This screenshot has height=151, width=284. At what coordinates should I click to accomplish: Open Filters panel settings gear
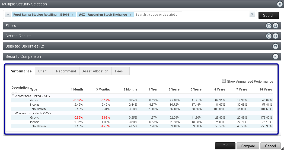[x=269, y=26]
